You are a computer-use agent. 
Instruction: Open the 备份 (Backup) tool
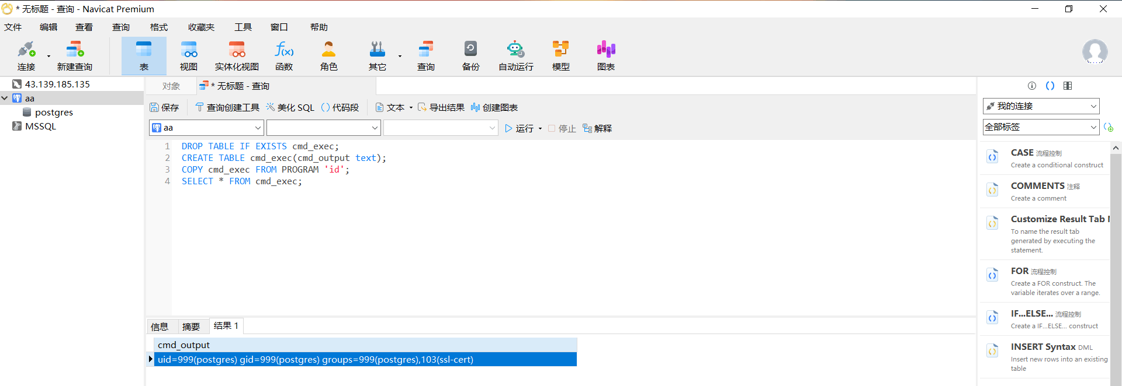[470, 56]
